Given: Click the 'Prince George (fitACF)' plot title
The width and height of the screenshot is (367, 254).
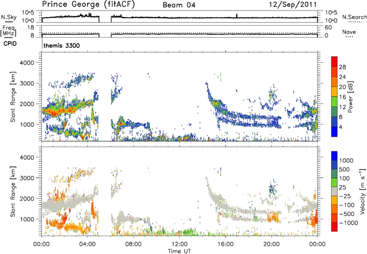Looking at the screenshot, I should point(88,4).
